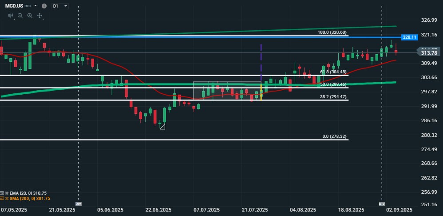This screenshot has height=216, width=443.
Task: Click the triangle marker below June low candle
Action: pyautogui.click(x=162, y=127)
